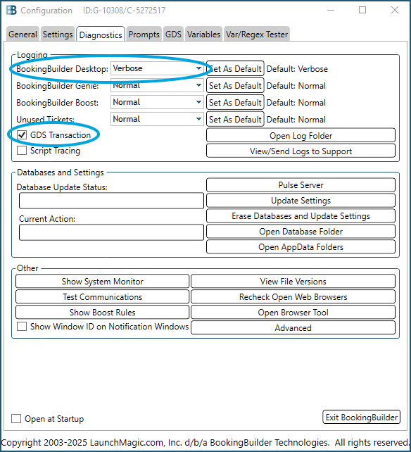Image resolution: width=411 pixels, height=452 pixels.
Task: Click the copyright LaunchMagic.com footer text
Action: tap(205, 442)
